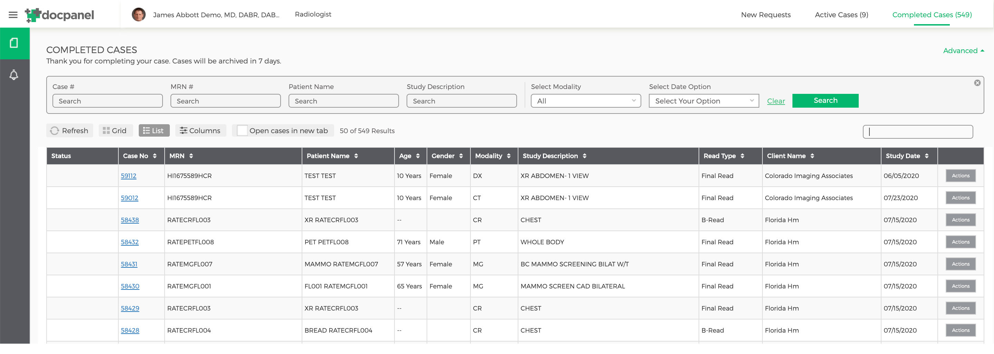The width and height of the screenshot is (994, 354).
Task: Open the Columns settings
Action: click(200, 131)
